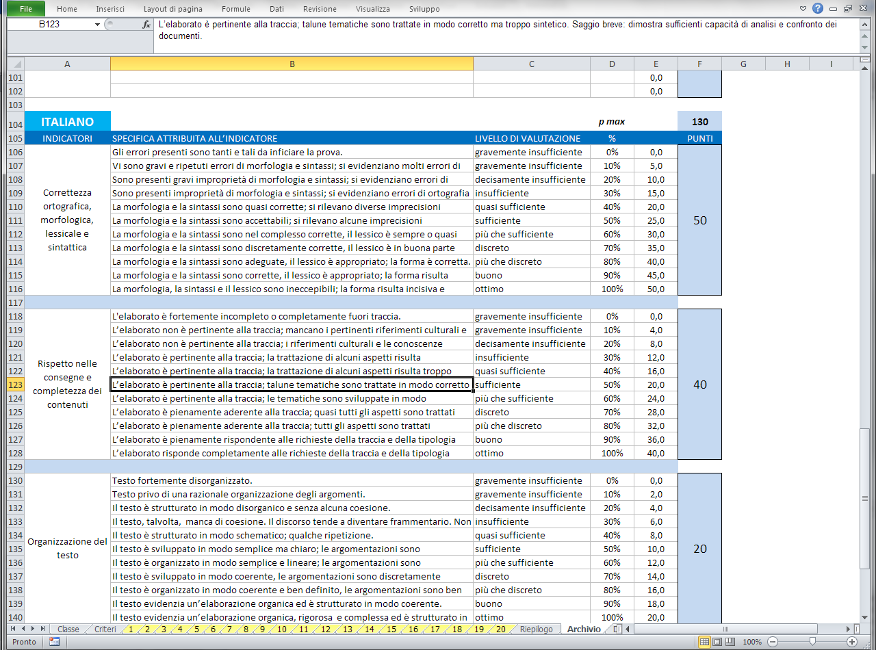The width and height of the screenshot is (876, 650).
Task: Open the File backstage tab
Action: (25, 9)
